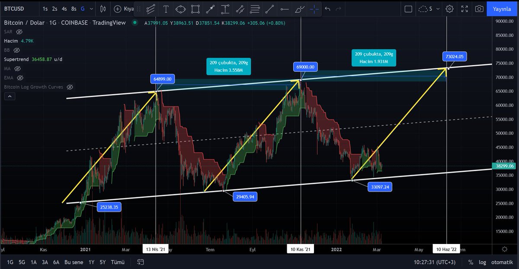This screenshot has width=519, height=269.
Task: Show the hidden SAR indicator
Action: point(19,32)
